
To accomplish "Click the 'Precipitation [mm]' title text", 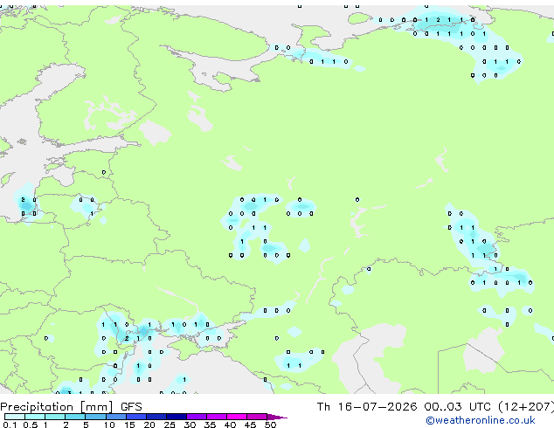I will tap(57, 407).
